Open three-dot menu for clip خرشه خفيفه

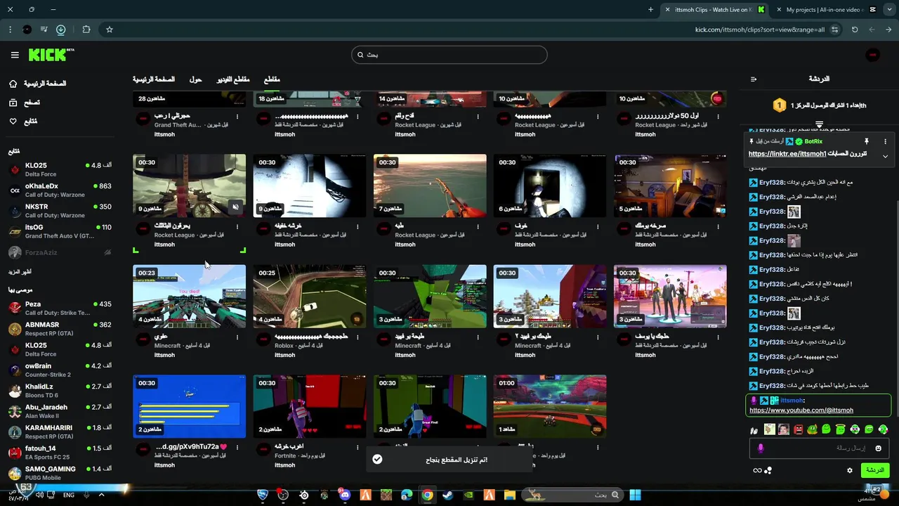click(357, 226)
